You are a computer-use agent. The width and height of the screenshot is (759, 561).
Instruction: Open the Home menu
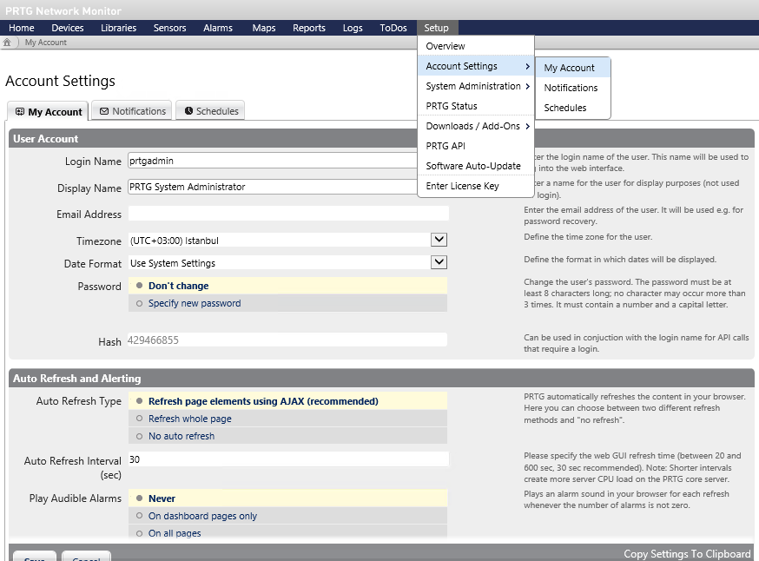pos(22,28)
